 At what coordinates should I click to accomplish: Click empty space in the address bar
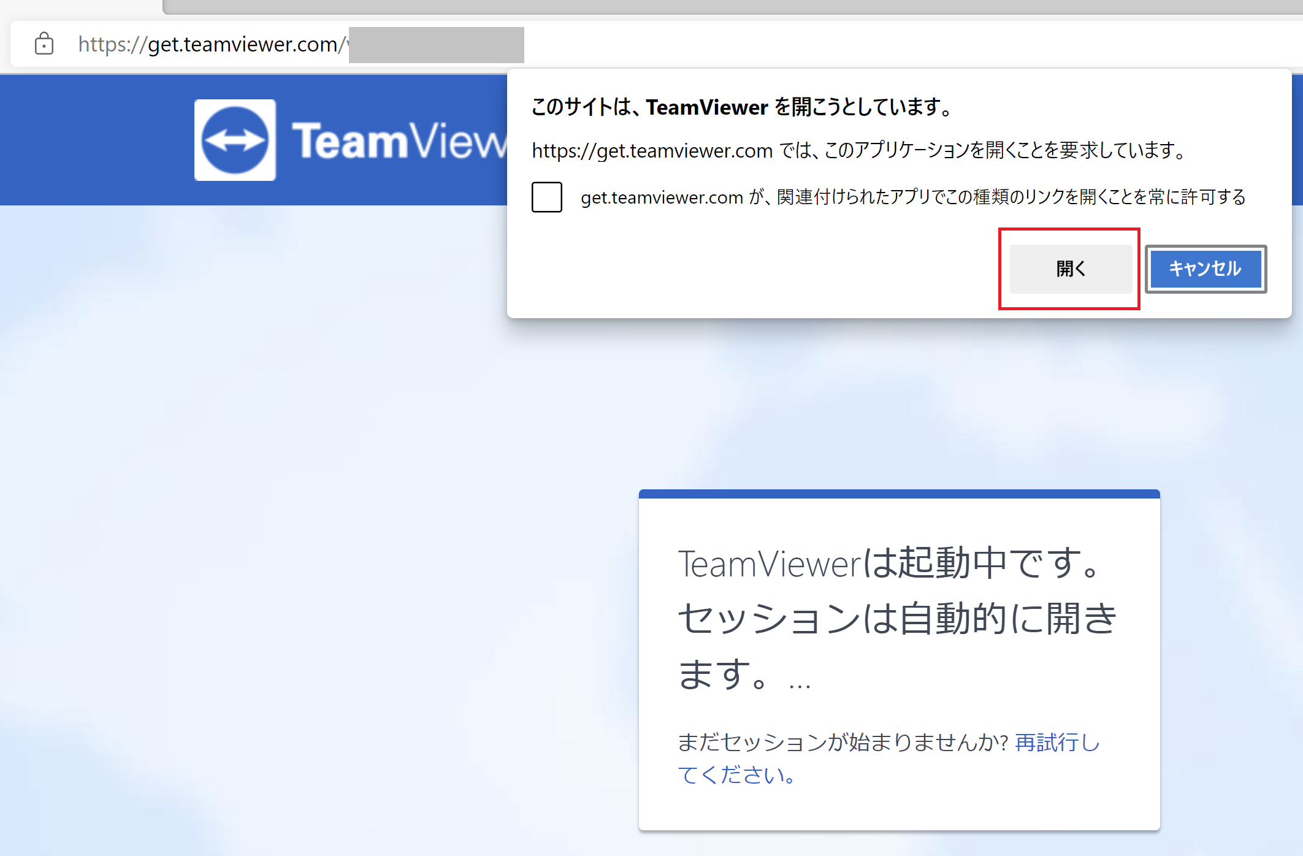pyautogui.click(x=858, y=44)
